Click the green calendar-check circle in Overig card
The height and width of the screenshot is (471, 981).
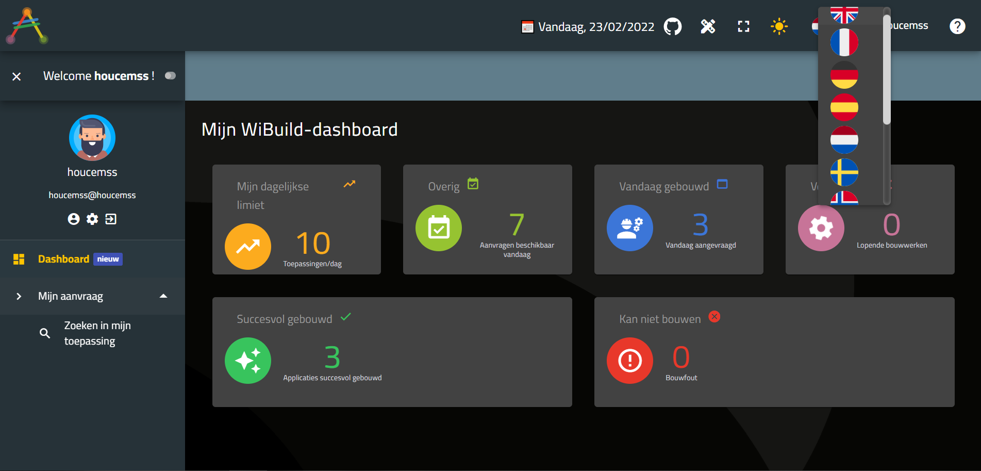pyautogui.click(x=439, y=228)
